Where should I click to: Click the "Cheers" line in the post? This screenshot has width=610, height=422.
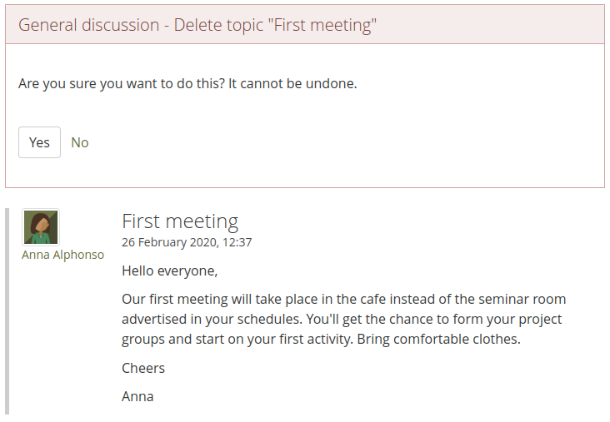pos(143,368)
